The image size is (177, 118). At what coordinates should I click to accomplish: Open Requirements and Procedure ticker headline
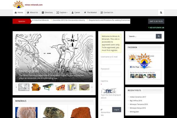pyautogui.click(x=109, y=20)
